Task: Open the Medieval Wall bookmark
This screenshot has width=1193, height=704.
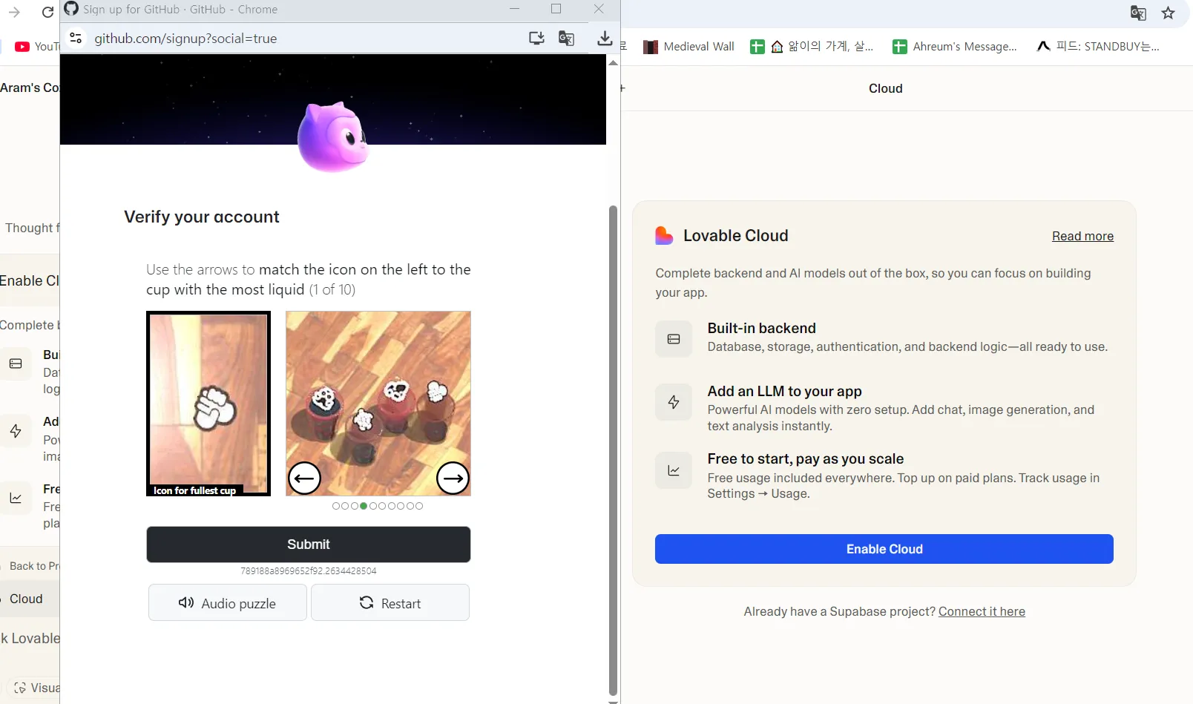Action: pos(688,46)
